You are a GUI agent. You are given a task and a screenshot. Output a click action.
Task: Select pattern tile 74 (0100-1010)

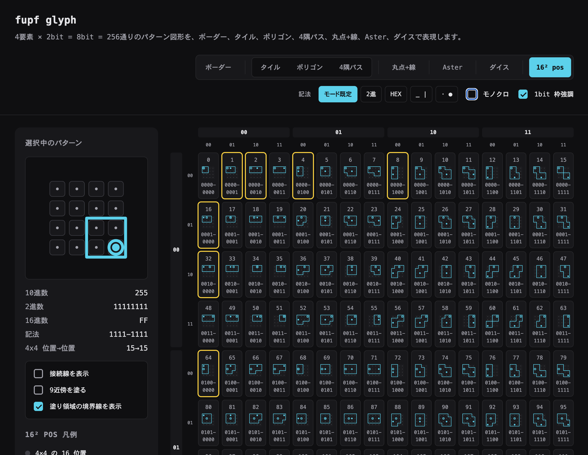coord(445,373)
